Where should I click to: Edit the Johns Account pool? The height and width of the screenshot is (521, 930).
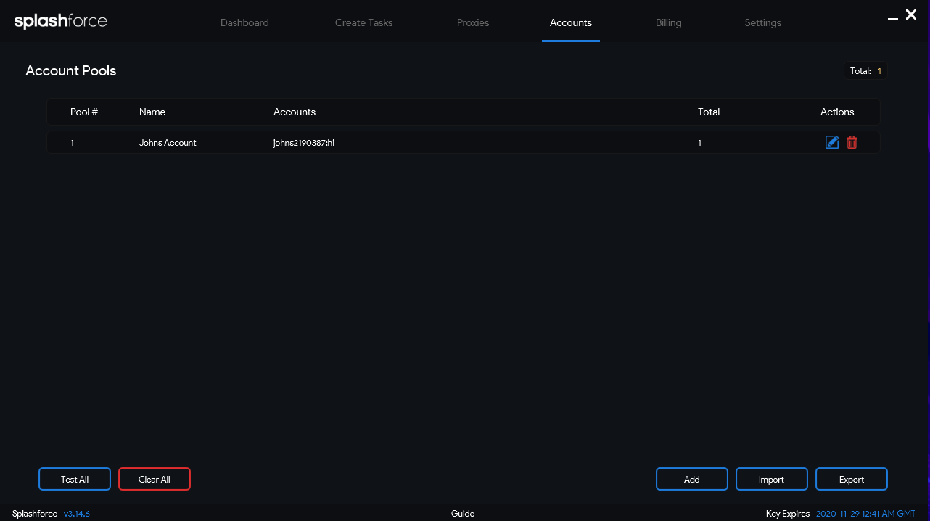point(832,143)
